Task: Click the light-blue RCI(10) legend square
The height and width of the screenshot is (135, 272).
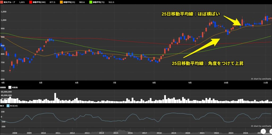Action: click(x=8, y=105)
